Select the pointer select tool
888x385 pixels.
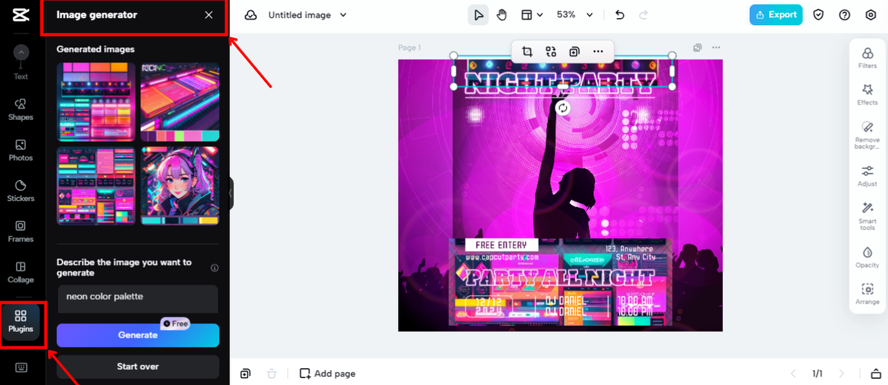pyautogui.click(x=478, y=15)
